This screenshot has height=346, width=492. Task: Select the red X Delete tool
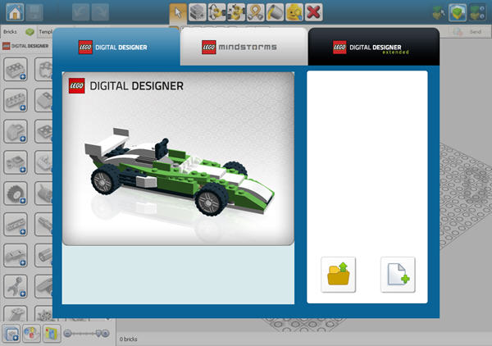point(313,11)
